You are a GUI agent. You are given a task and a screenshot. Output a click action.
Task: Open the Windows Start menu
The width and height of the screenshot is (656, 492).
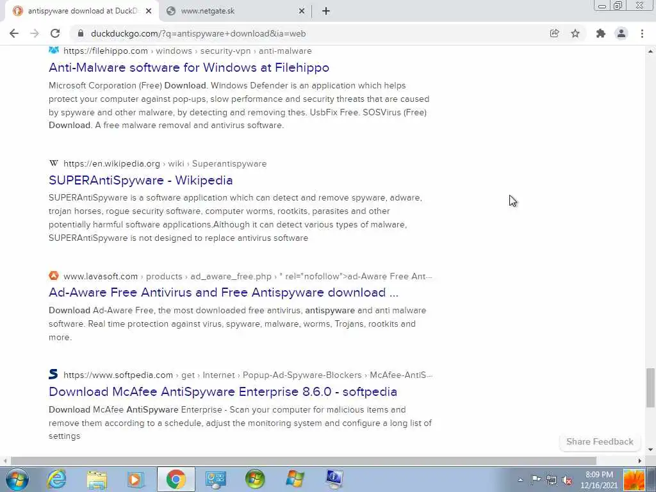[17, 479]
